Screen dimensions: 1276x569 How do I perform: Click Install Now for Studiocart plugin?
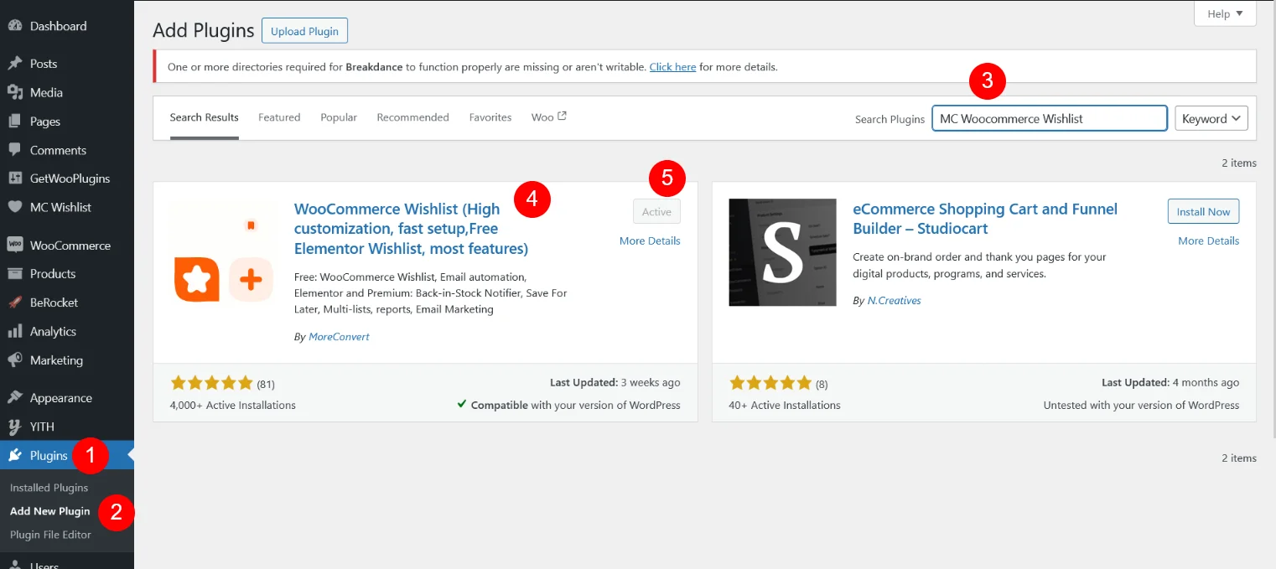pos(1203,212)
